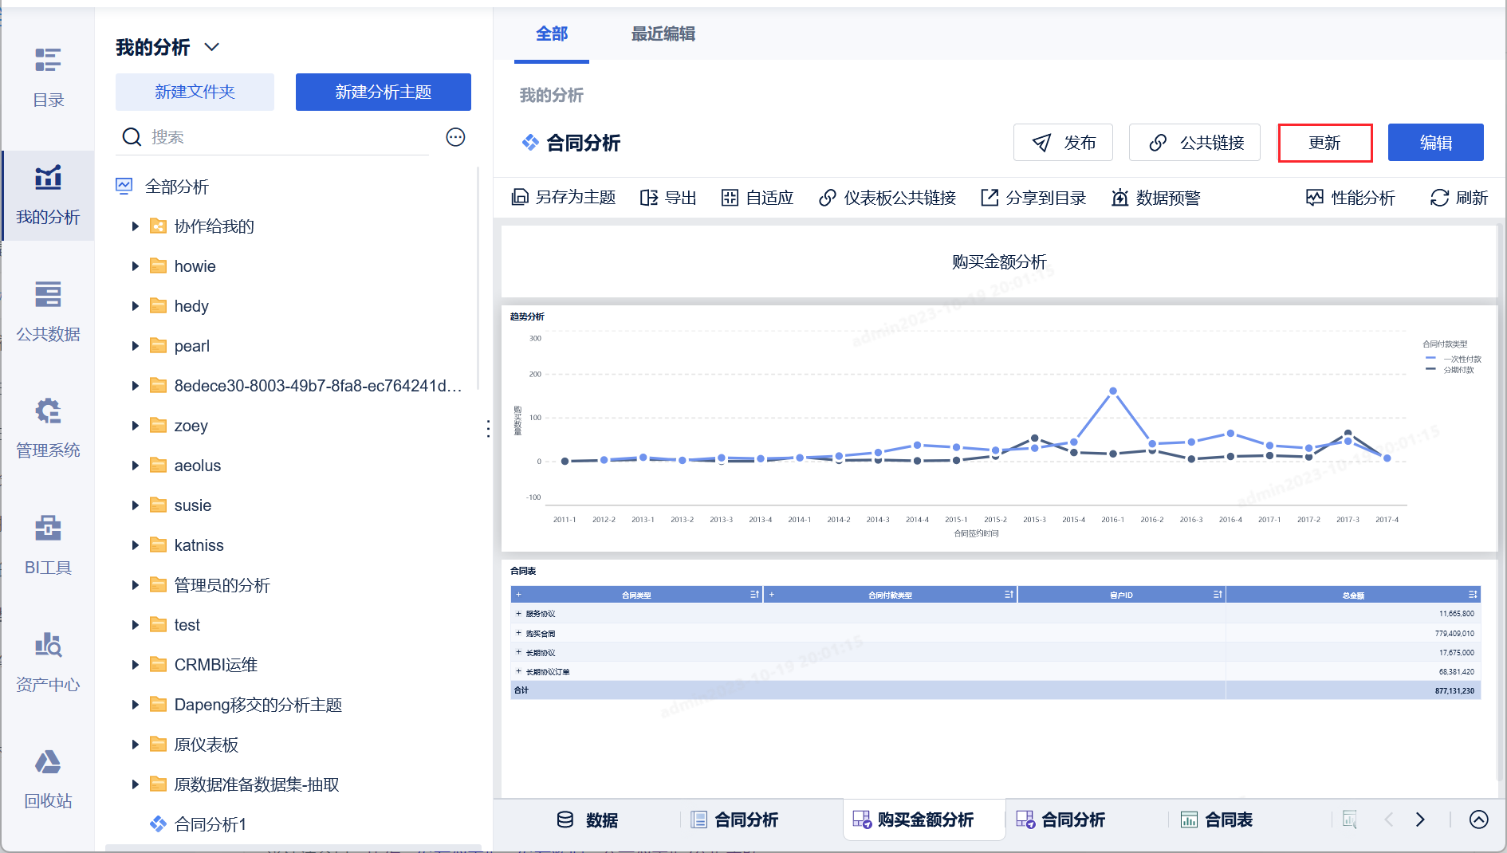
Task: Click the 2016-1 peak data point
Action: [1112, 391]
